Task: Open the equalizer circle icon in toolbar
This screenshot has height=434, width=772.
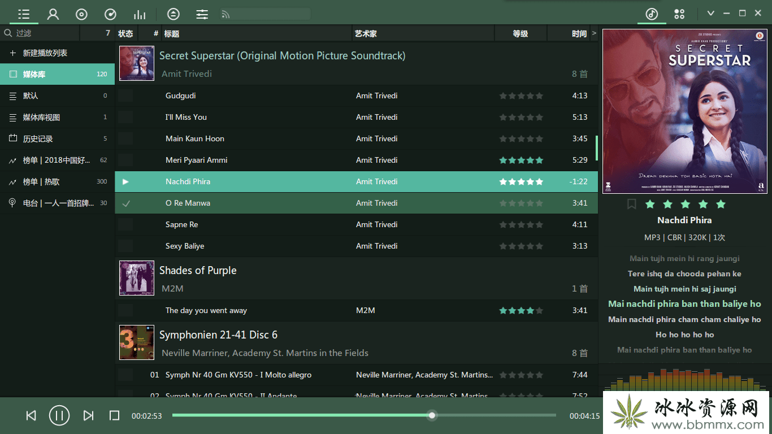Action: [174, 14]
